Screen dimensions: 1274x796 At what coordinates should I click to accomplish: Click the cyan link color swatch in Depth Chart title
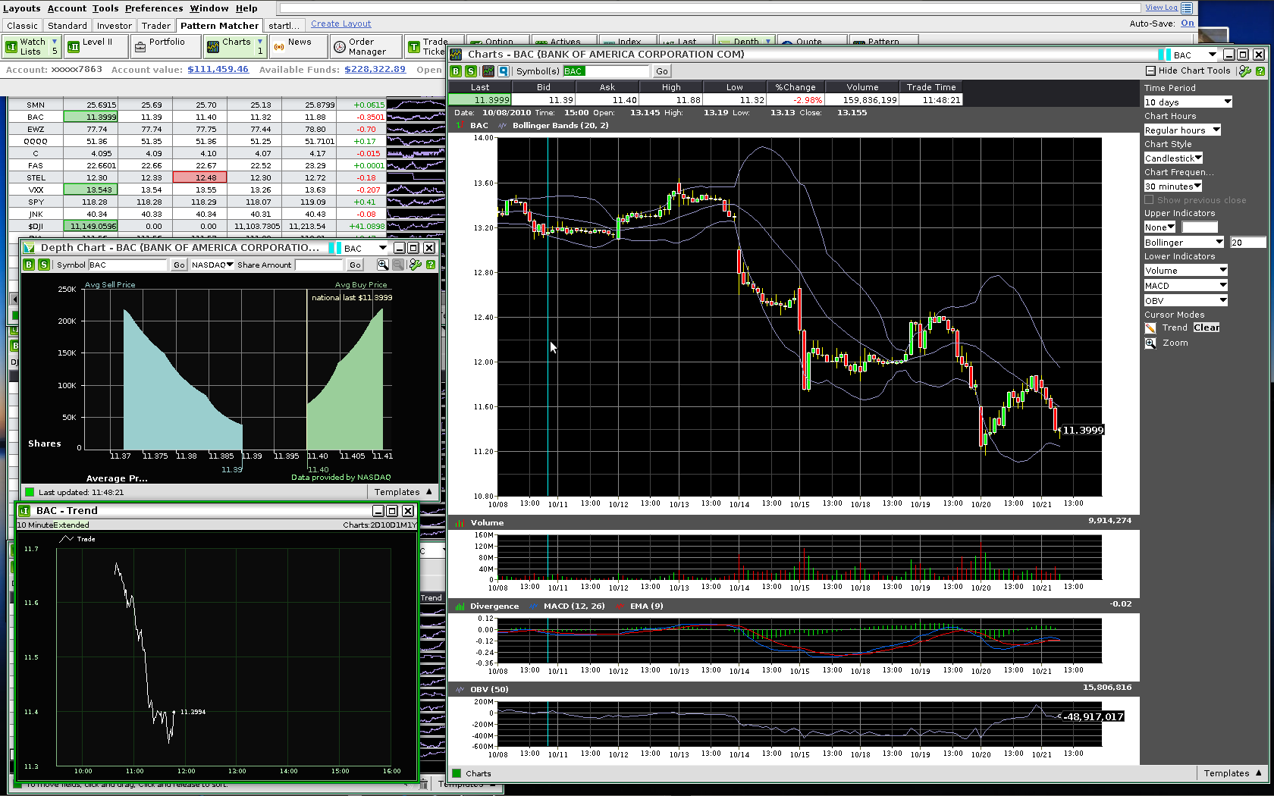click(334, 248)
